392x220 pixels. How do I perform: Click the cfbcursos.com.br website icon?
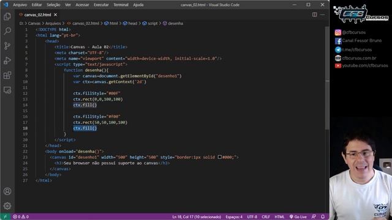(x=338, y=58)
